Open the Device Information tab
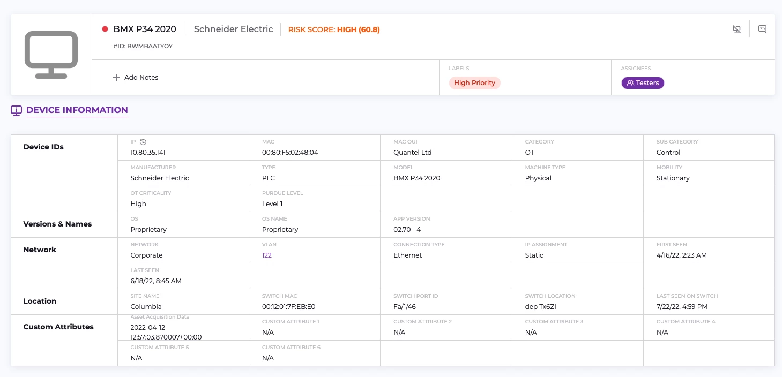This screenshot has width=782, height=377. coord(77,110)
